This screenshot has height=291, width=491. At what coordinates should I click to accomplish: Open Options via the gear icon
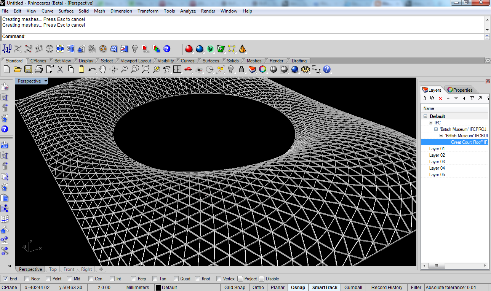pos(305,69)
